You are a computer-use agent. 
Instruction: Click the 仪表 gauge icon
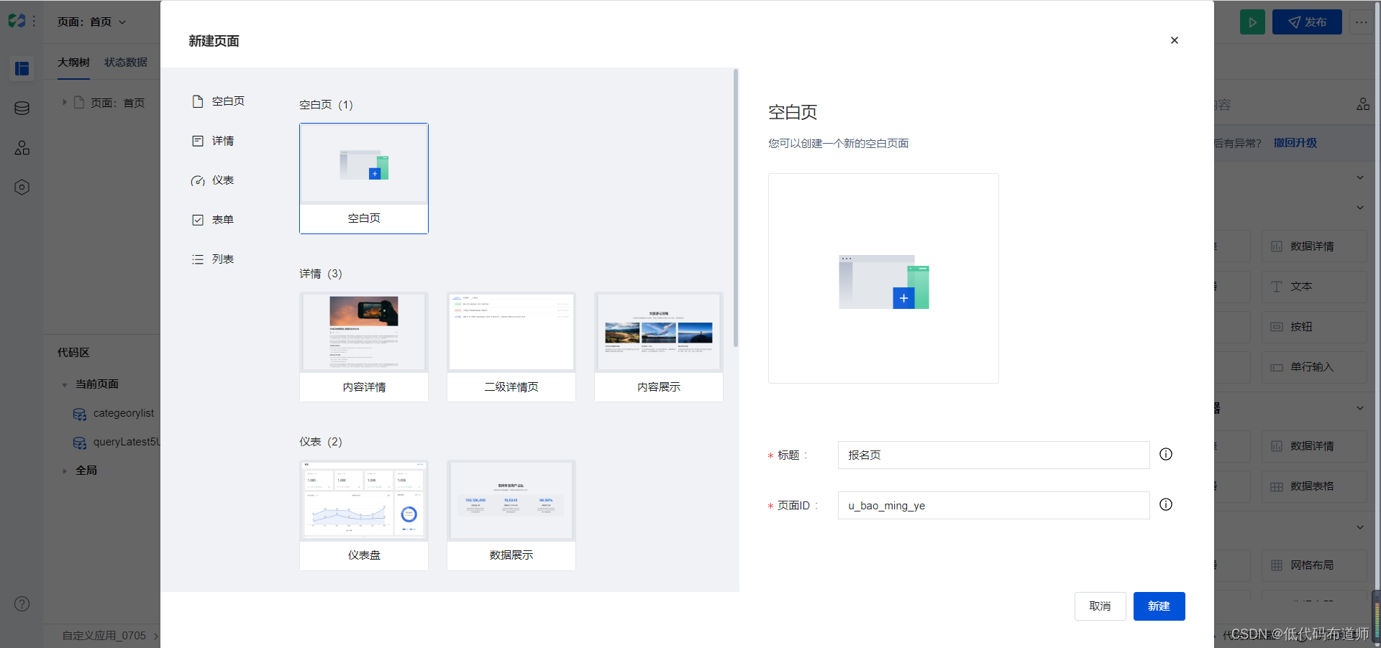(198, 180)
